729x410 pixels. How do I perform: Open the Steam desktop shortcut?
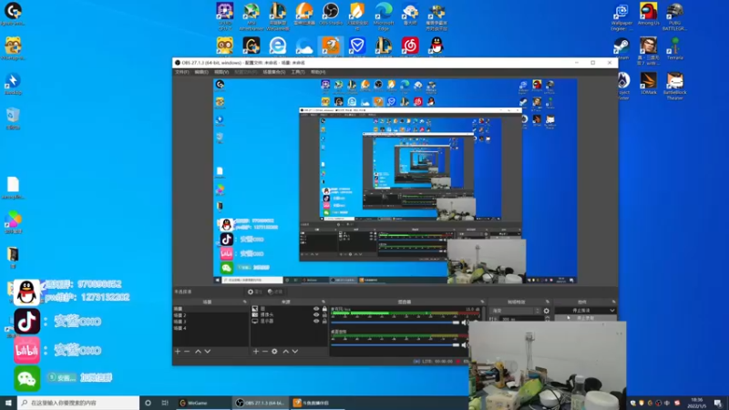(621, 49)
